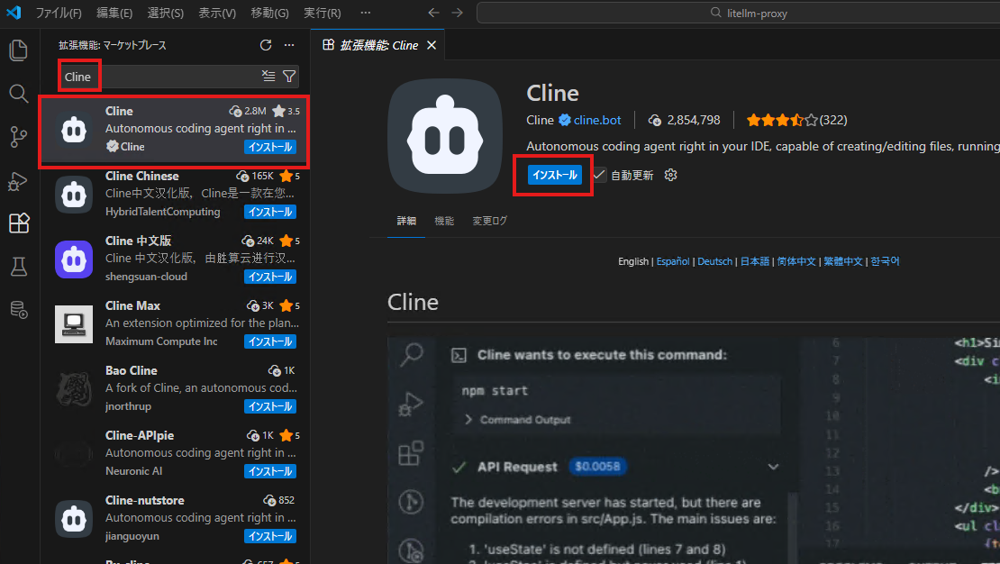1000x564 pixels.
Task: Open the Cline extension settings gear
Action: pos(670,175)
